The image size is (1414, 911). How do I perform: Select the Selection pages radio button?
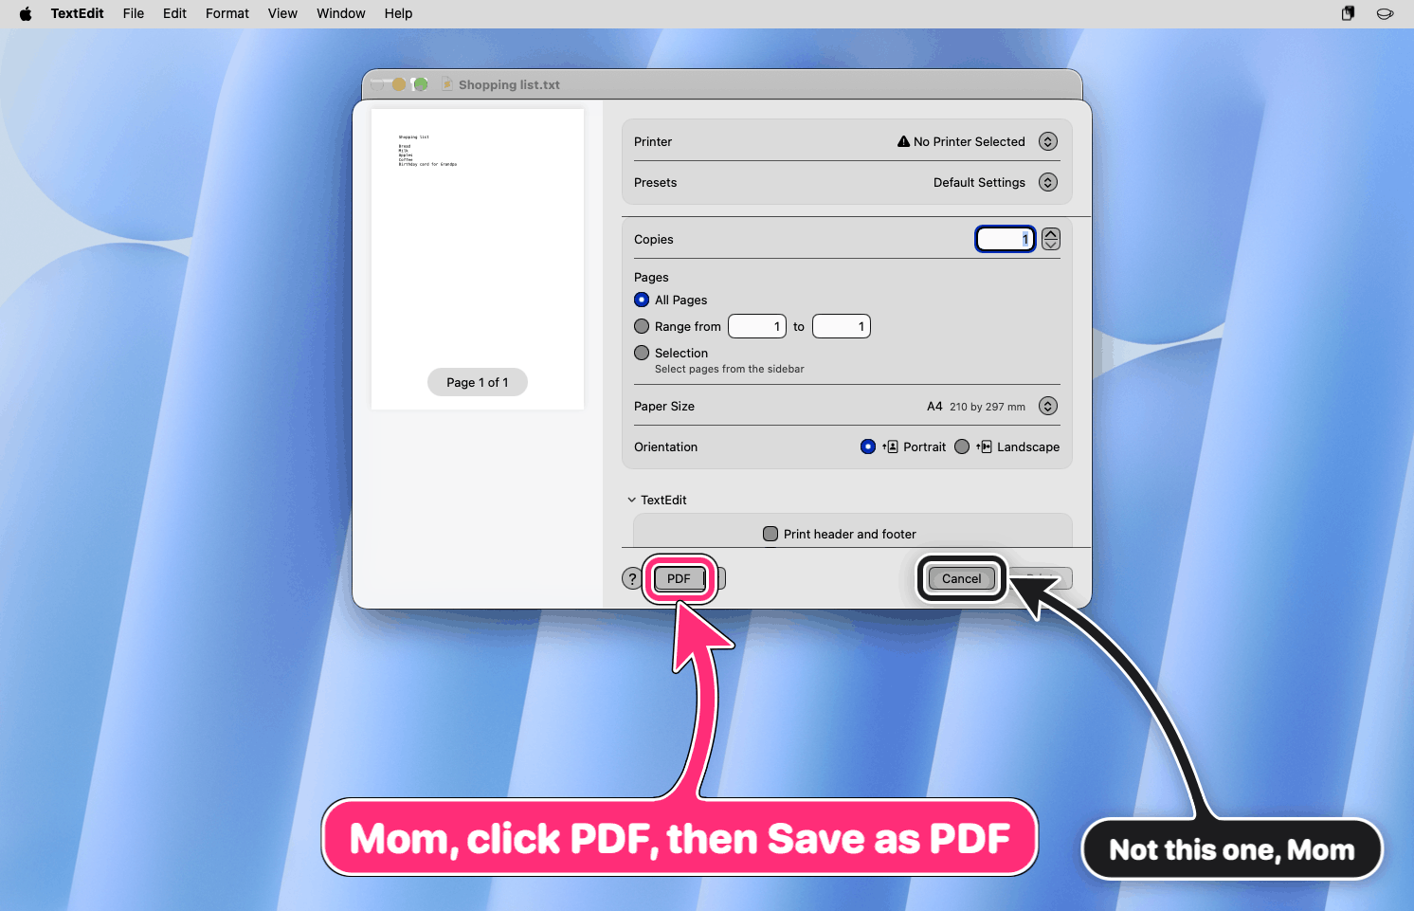click(x=642, y=353)
